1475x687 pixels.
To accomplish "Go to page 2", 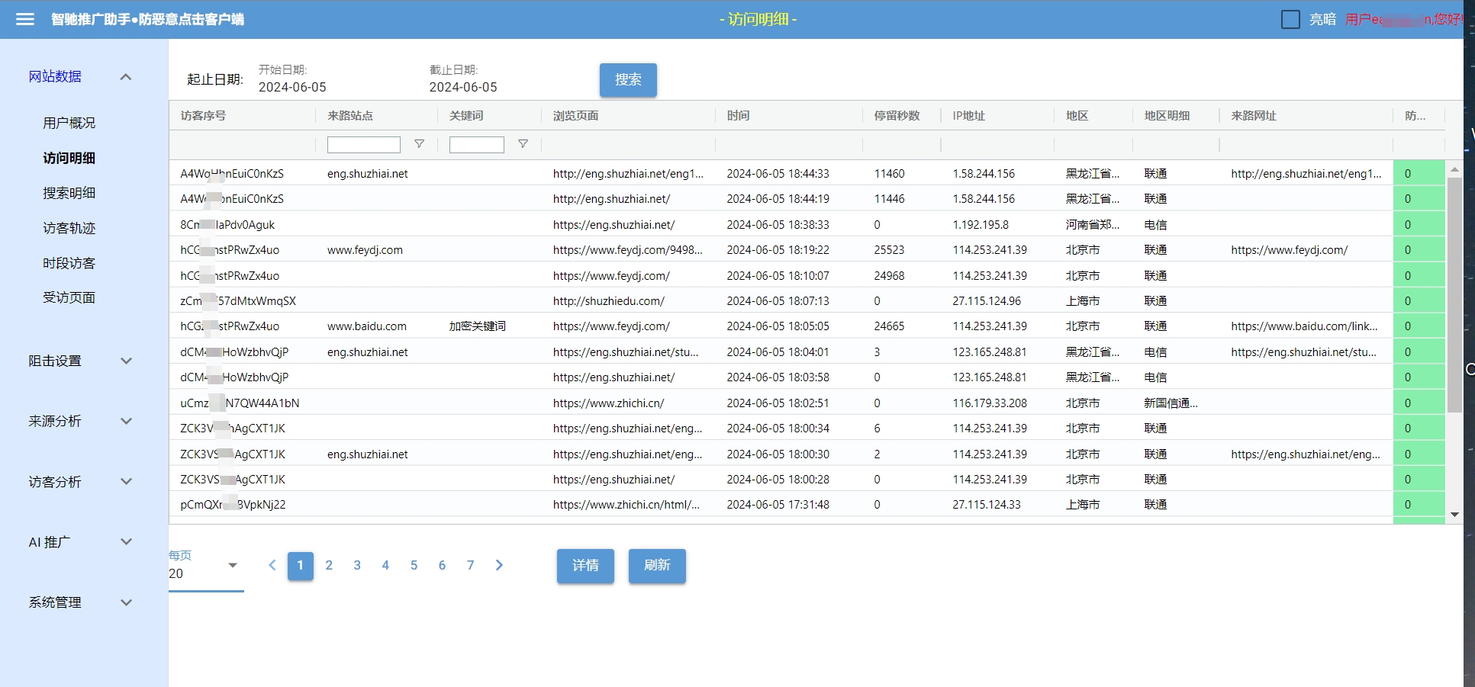I will click(x=329, y=565).
